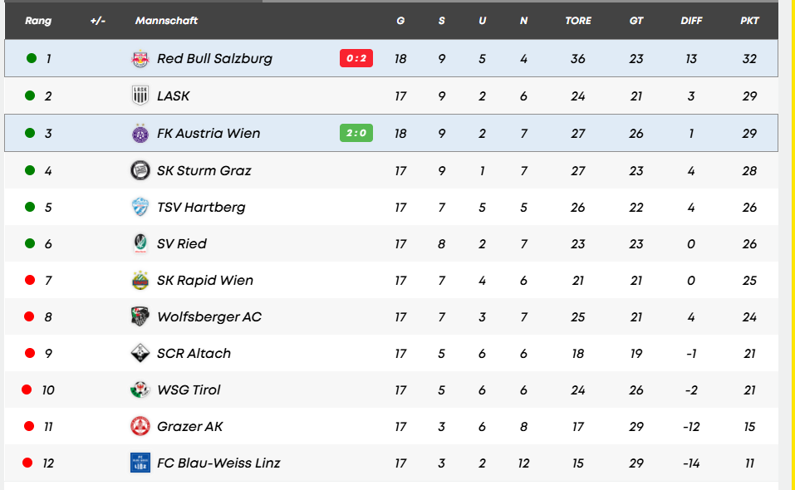Sort table by the PKT column header

pyautogui.click(x=749, y=21)
